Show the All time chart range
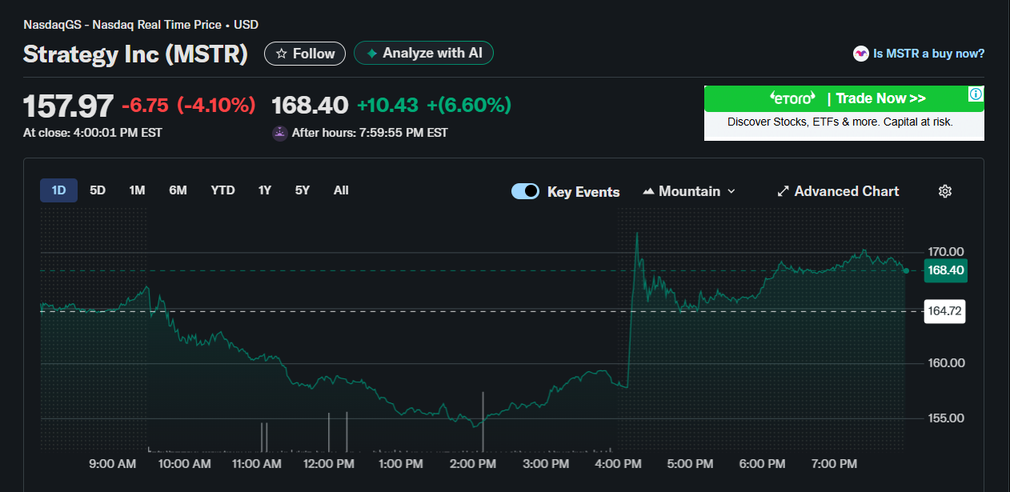The width and height of the screenshot is (1010, 492). click(x=341, y=190)
